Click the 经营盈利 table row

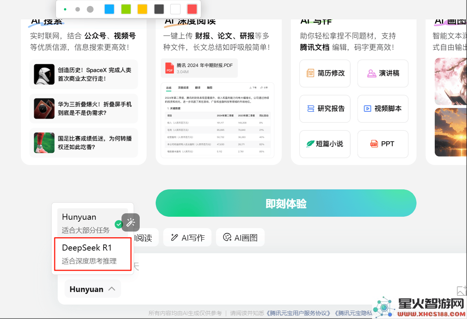218,137
